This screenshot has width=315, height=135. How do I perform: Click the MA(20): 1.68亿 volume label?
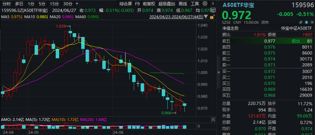click(x=94, y=120)
